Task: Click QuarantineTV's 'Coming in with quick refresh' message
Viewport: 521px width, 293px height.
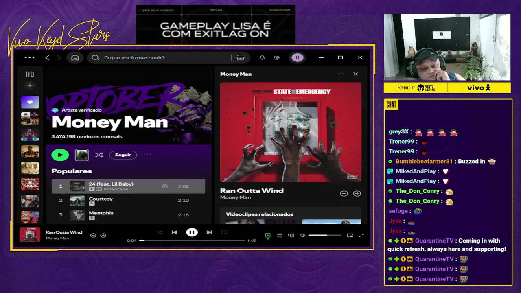Action: (x=447, y=245)
